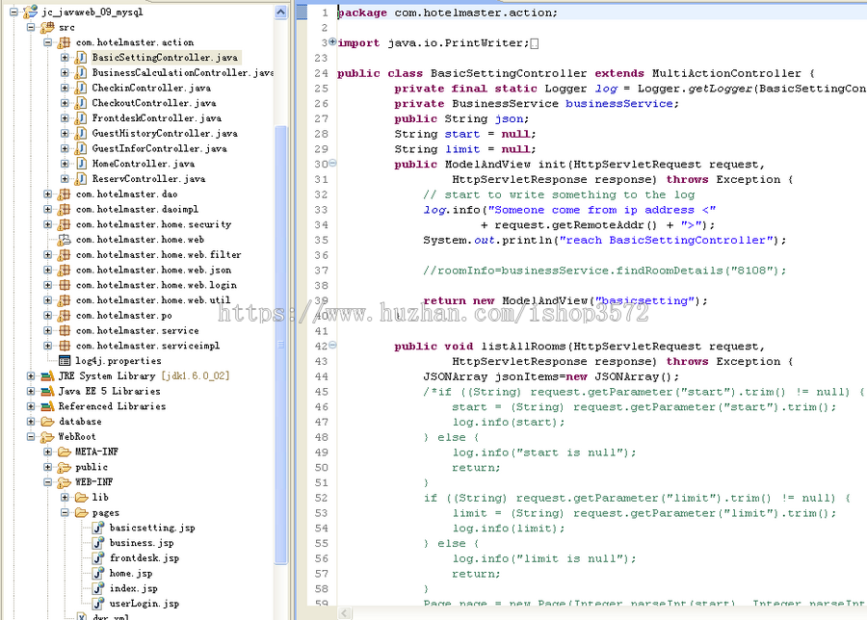Expand JRE System Library node
The height and width of the screenshot is (620, 867).
point(31,375)
